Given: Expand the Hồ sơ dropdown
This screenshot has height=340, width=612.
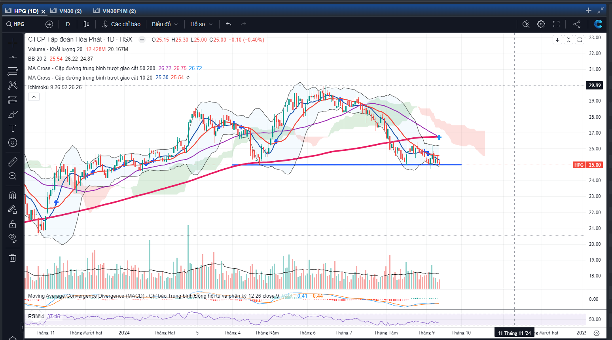Looking at the screenshot, I should [x=201, y=24].
